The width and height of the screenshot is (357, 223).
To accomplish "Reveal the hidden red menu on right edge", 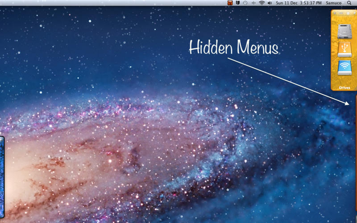I will (356, 152).
